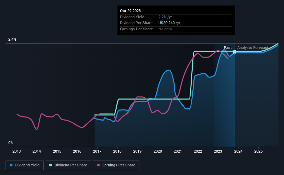Click the Earnings Per Share label in tooltip
The height and width of the screenshot is (175, 284).
(x=136, y=29)
